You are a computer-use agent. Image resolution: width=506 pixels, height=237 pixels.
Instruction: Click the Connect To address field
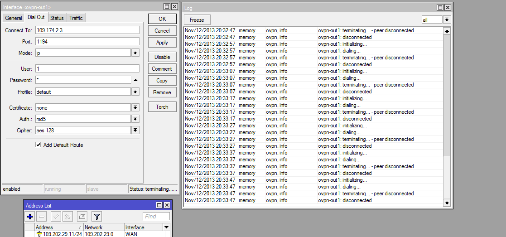coord(87,30)
